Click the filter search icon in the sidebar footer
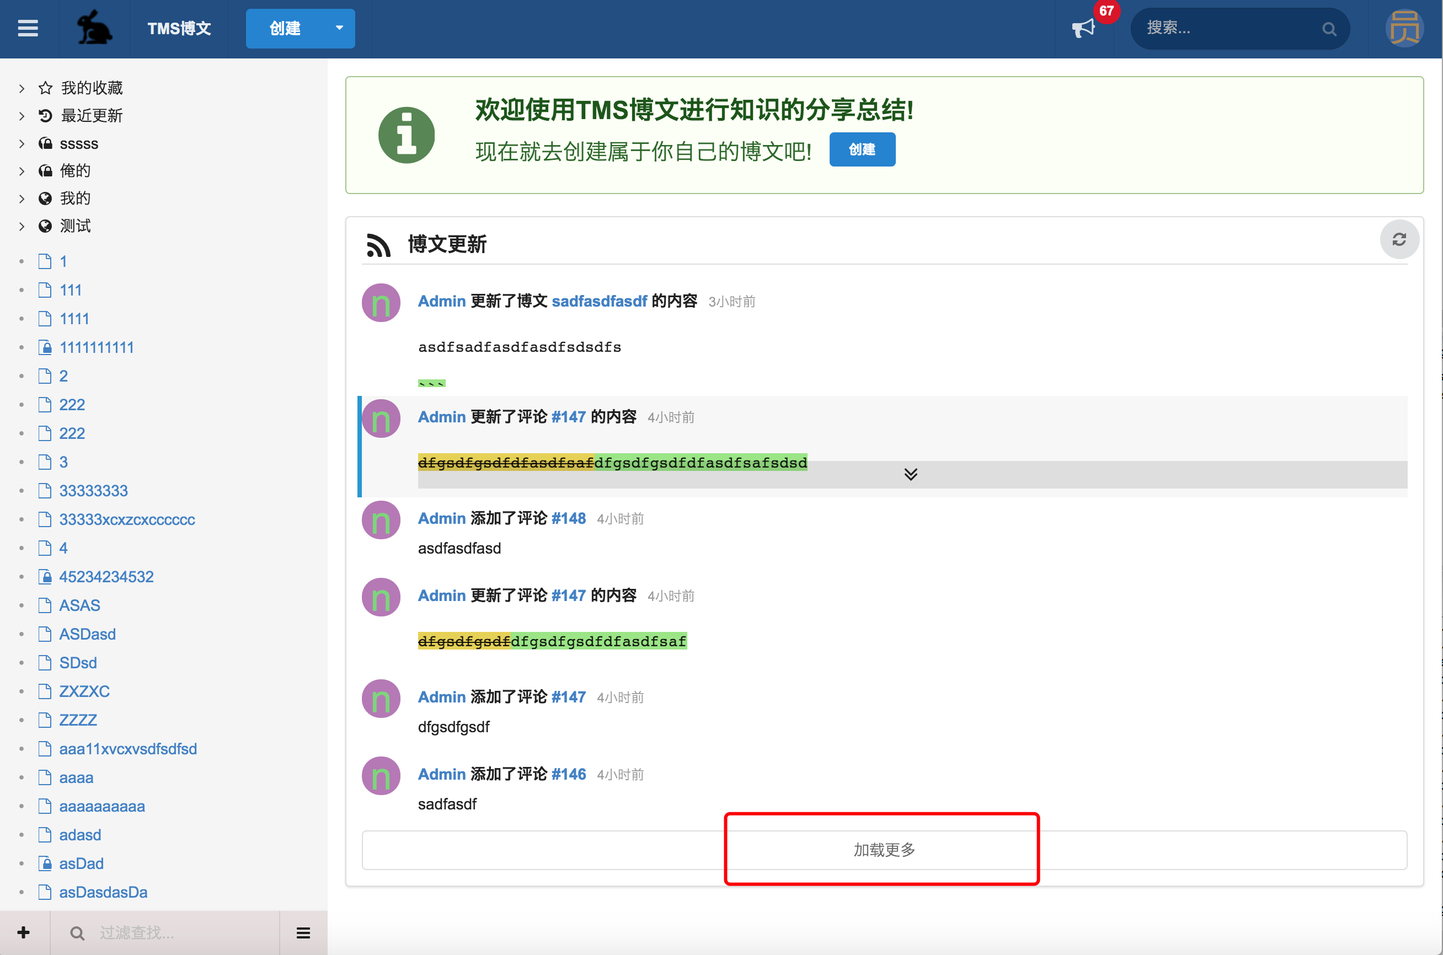This screenshot has width=1443, height=955. (x=77, y=933)
